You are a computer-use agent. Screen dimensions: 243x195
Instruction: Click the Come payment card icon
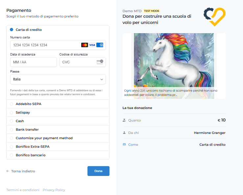tap(124, 144)
